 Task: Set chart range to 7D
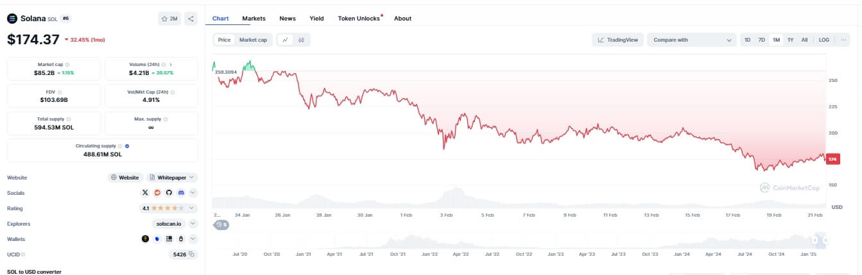[x=761, y=40]
